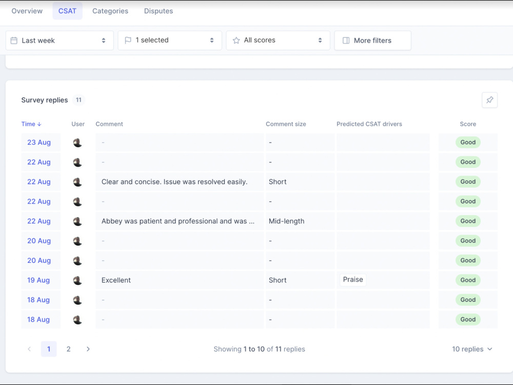Viewport: 513px width, 385px height.
Task: Click the star icon in scores filter
Action: click(236, 40)
